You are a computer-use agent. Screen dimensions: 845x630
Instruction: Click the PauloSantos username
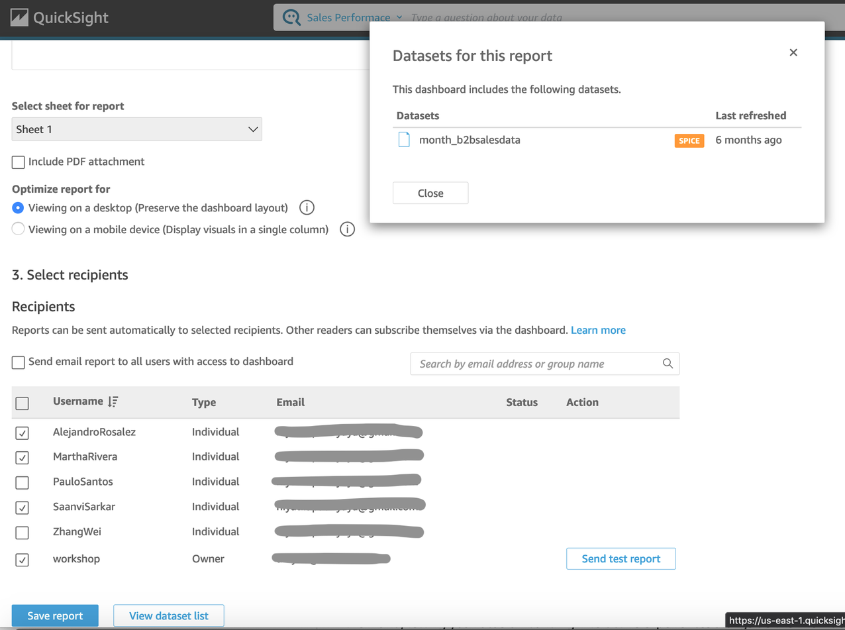83,482
